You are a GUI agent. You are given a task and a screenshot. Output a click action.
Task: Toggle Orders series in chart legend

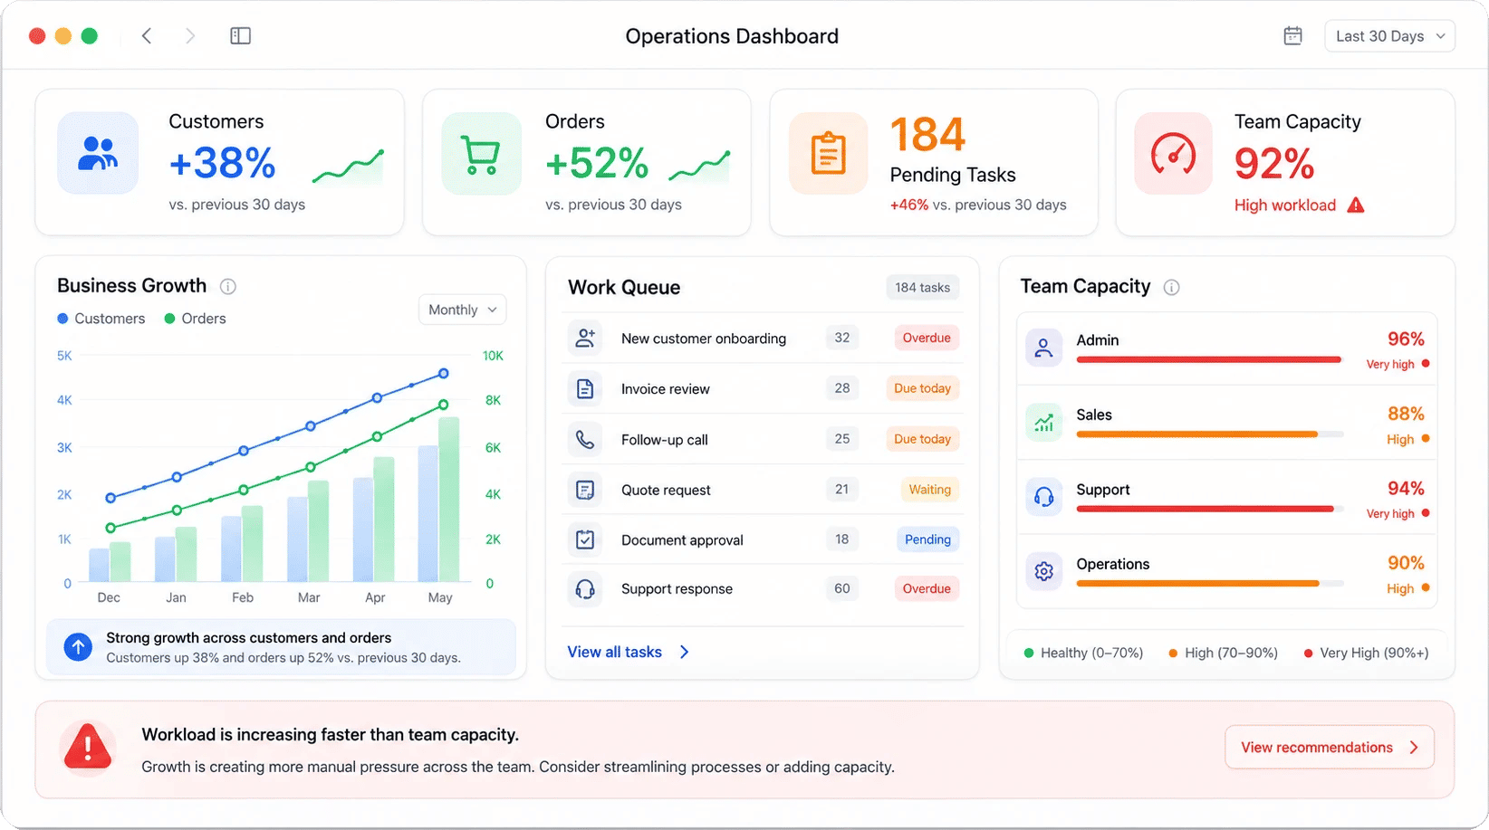pos(195,319)
